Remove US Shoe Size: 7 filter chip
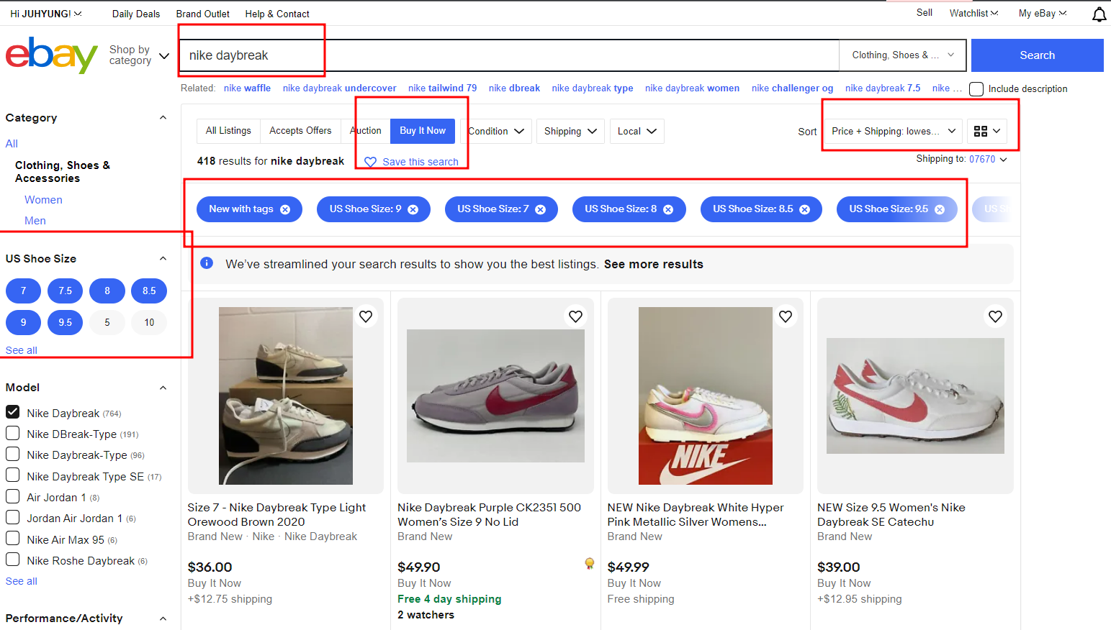Image resolution: width=1111 pixels, height=630 pixels. pyautogui.click(x=541, y=209)
